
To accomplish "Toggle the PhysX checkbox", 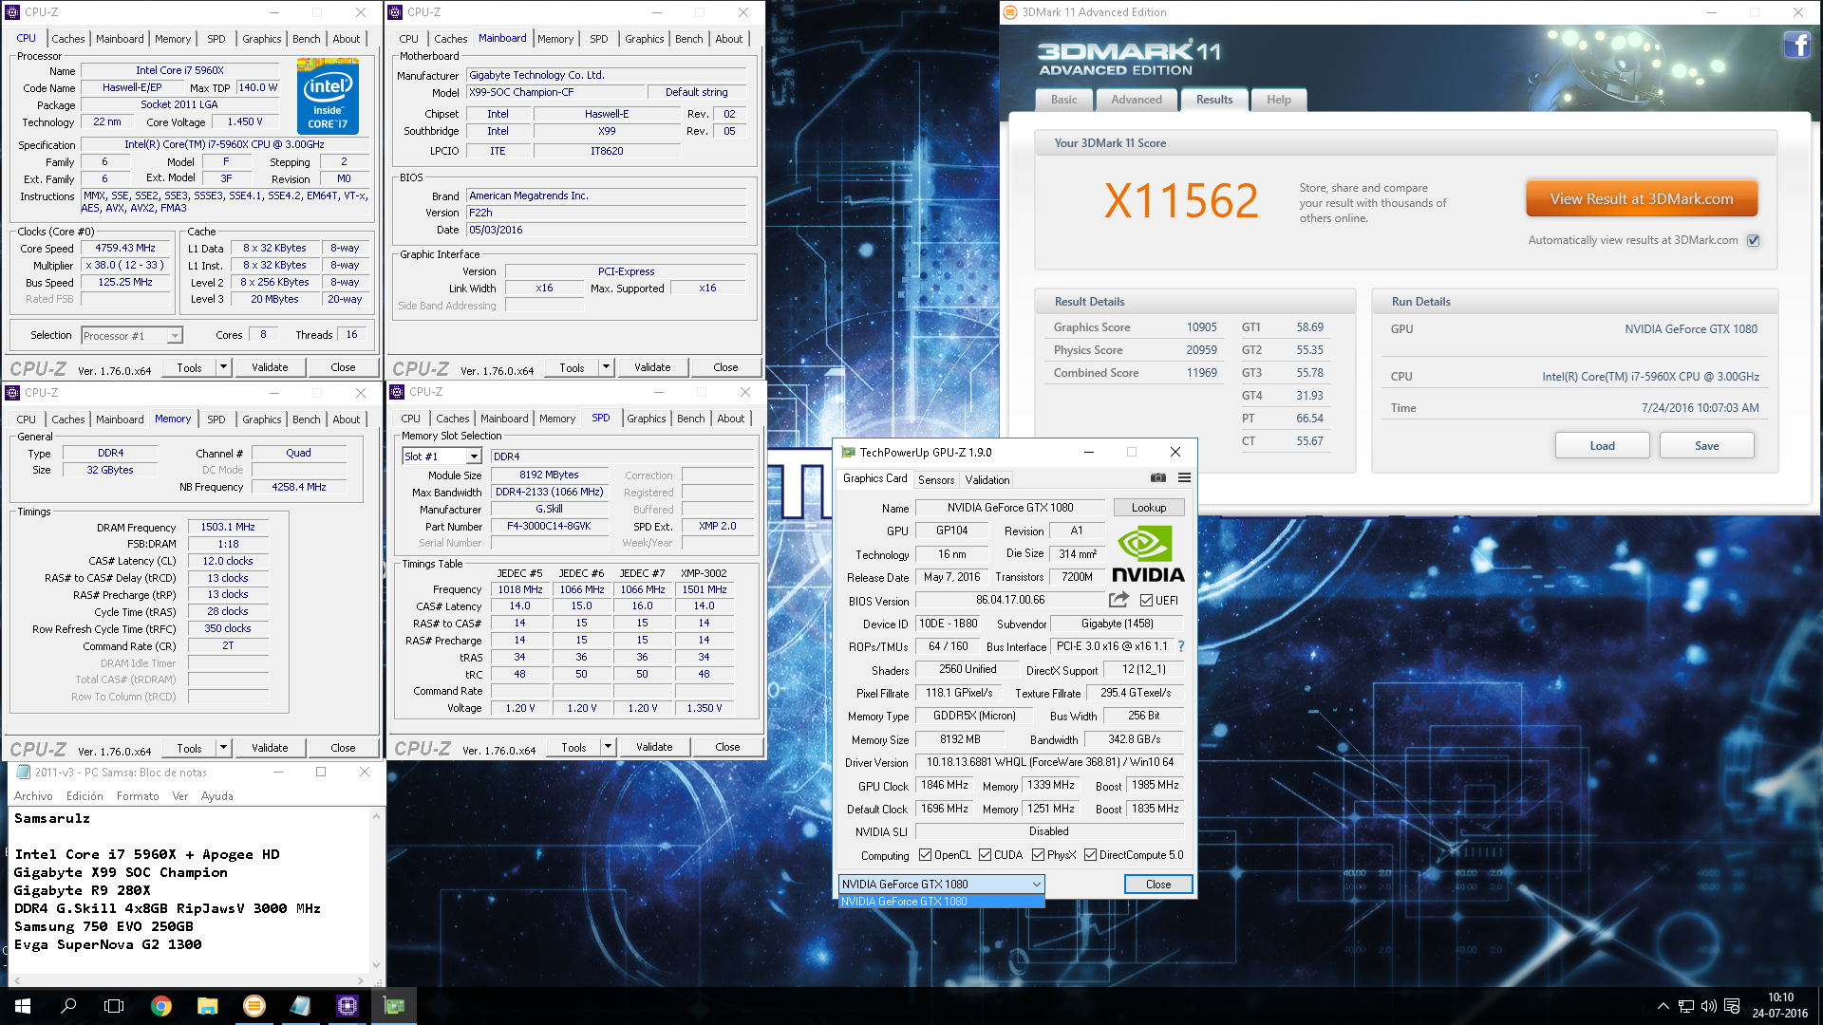I will pos(1038,855).
